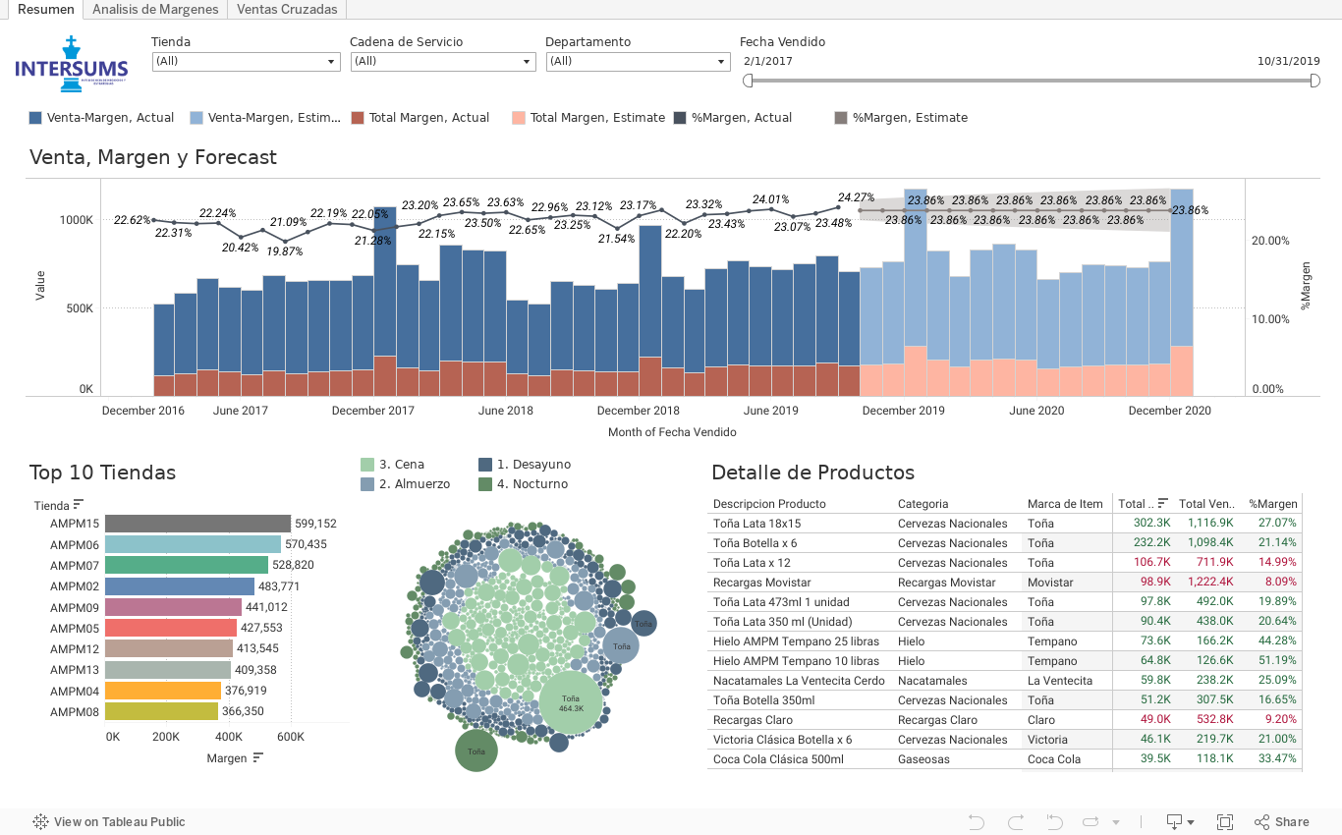This screenshot has height=835, width=1342.
Task: Select the left handle of date slider
Action: pyautogui.click(x=748, y=81)
